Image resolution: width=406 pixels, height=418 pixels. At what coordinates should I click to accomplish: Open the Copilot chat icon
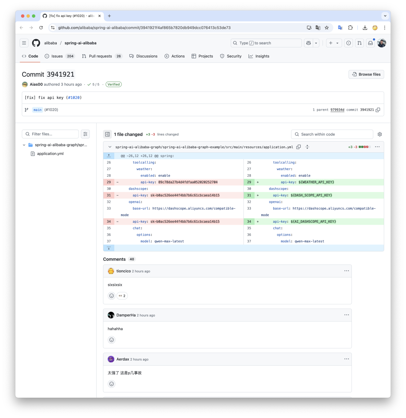click(x=309, y=43)
